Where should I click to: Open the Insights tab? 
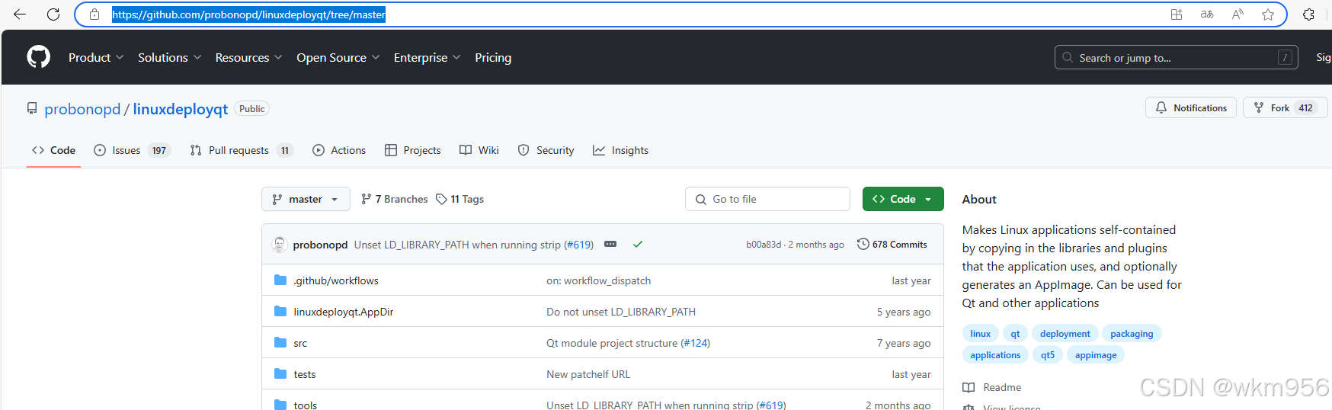click(x=621, y=150)
